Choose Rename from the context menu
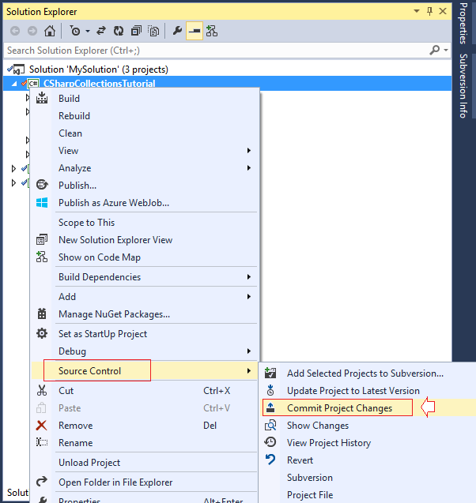476x503 pixels. pyautogui.click(x=145, y=443)
